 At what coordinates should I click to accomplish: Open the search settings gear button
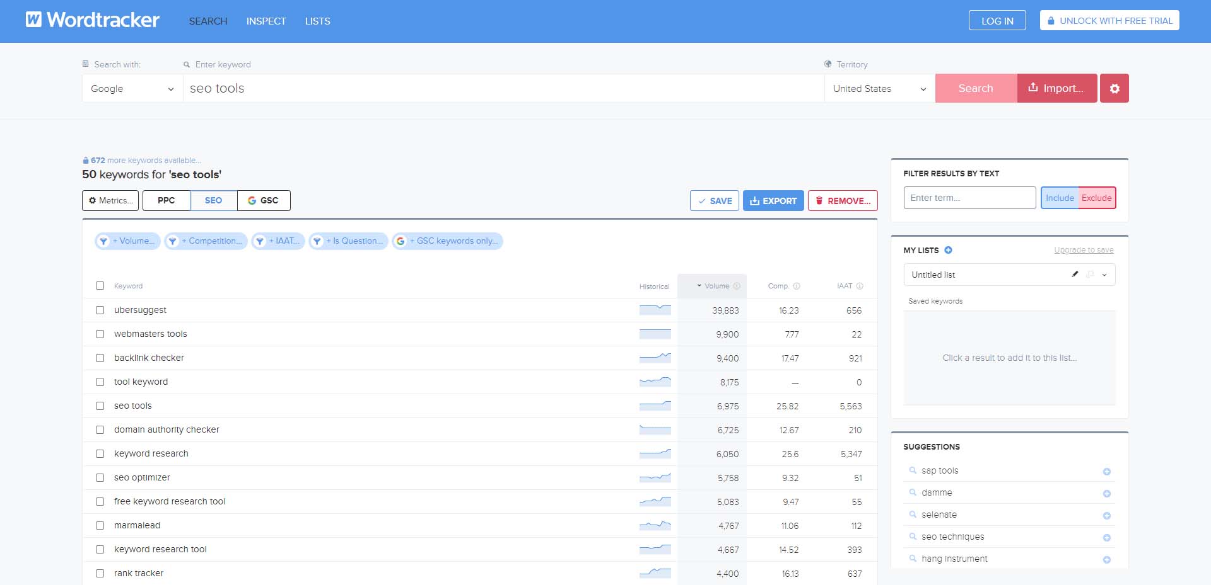(1114, 88)
